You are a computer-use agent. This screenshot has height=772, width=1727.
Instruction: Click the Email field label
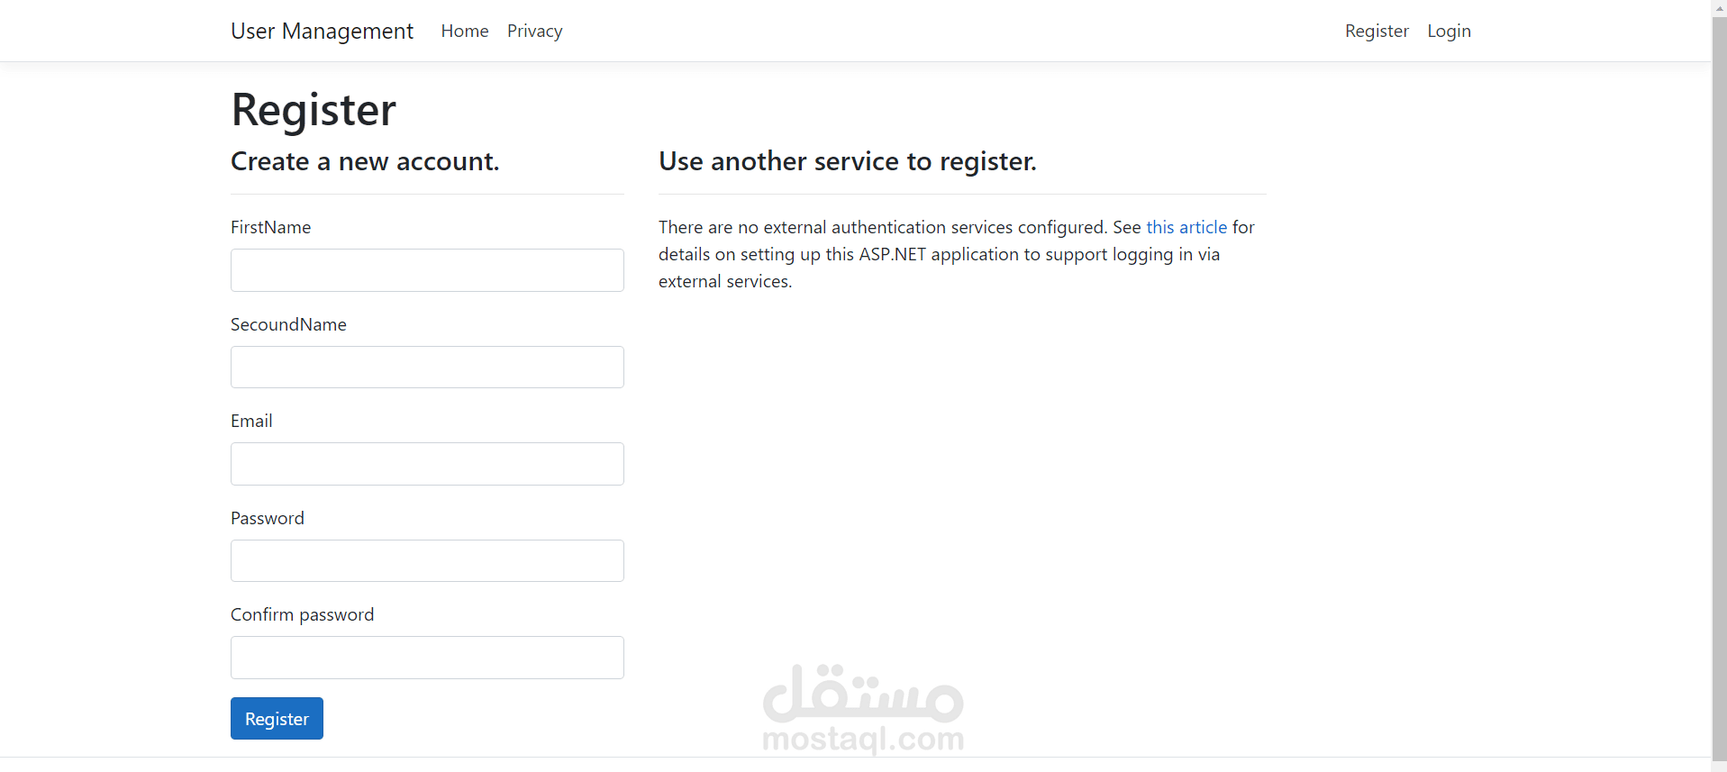click(x=251, y=421)
